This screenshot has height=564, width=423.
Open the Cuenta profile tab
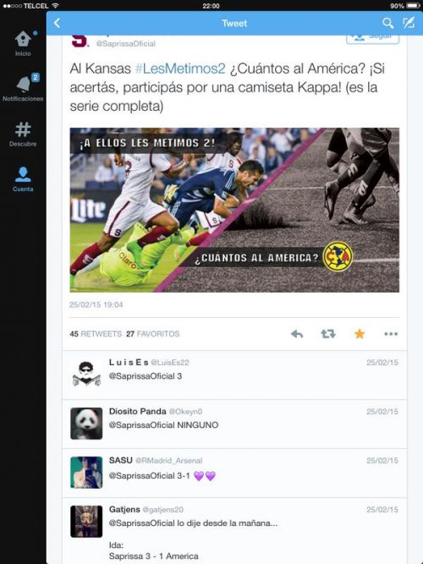(23, 178)
